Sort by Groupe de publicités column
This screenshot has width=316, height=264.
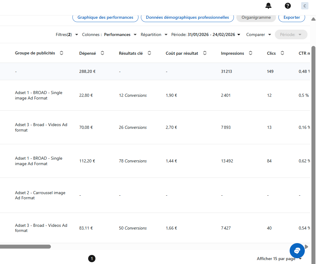click(x=62, y=53)
